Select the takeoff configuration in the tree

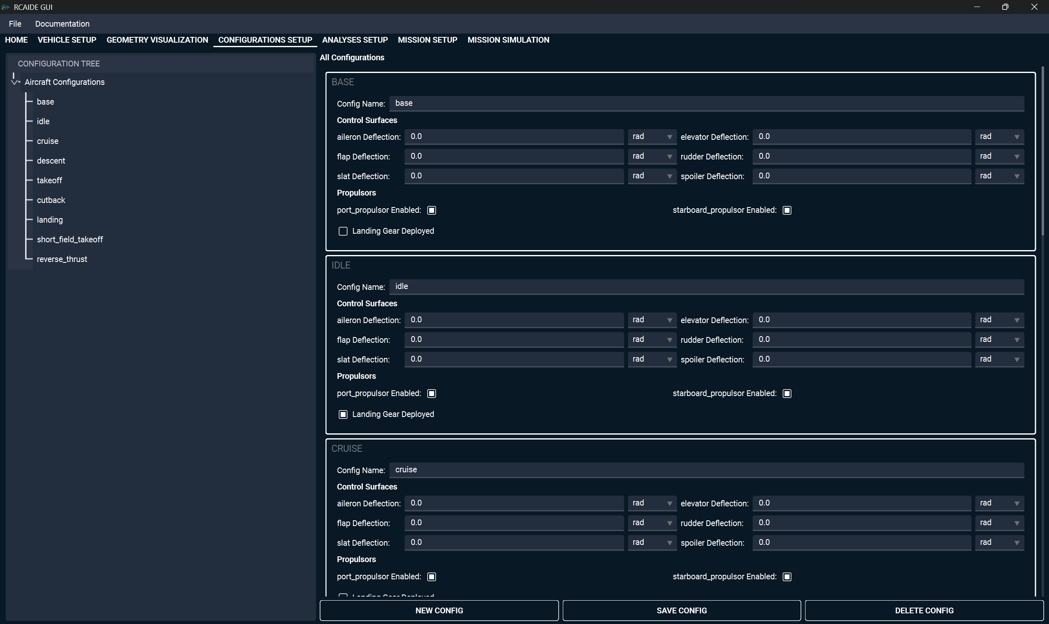pyautogui.click(x=49, y=180)
